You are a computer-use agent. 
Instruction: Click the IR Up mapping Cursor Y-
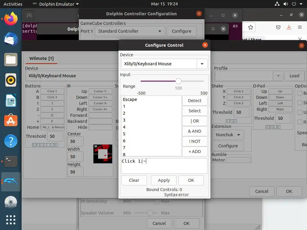click(100, 91)
